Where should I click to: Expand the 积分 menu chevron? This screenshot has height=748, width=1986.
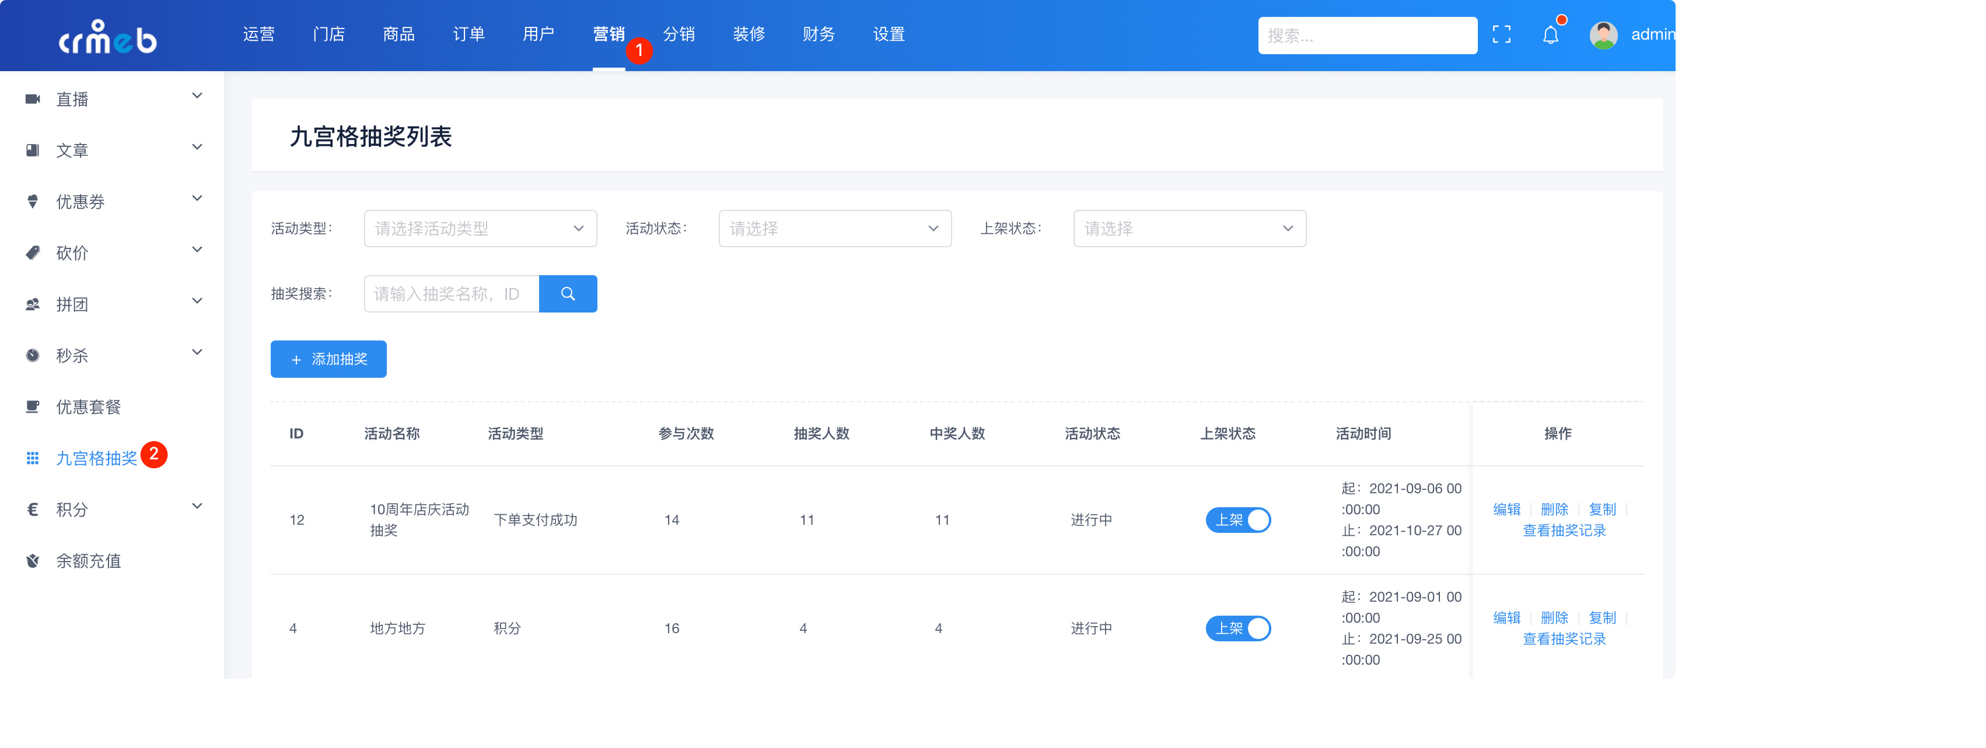click(197, 506)
